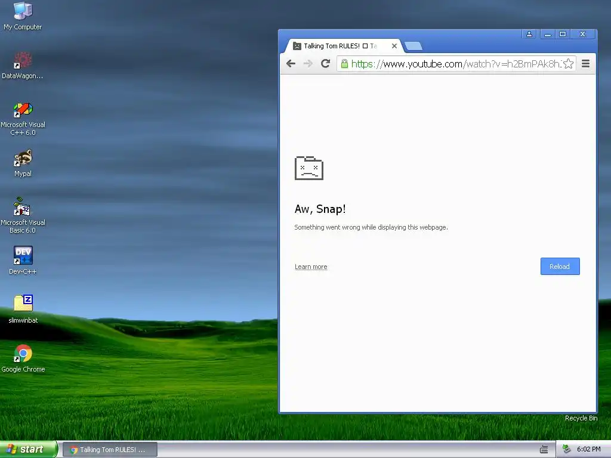Screen dimensions: 611x458
Task: Click the on-screen keyboard tray icon
Action: point(544,450)
